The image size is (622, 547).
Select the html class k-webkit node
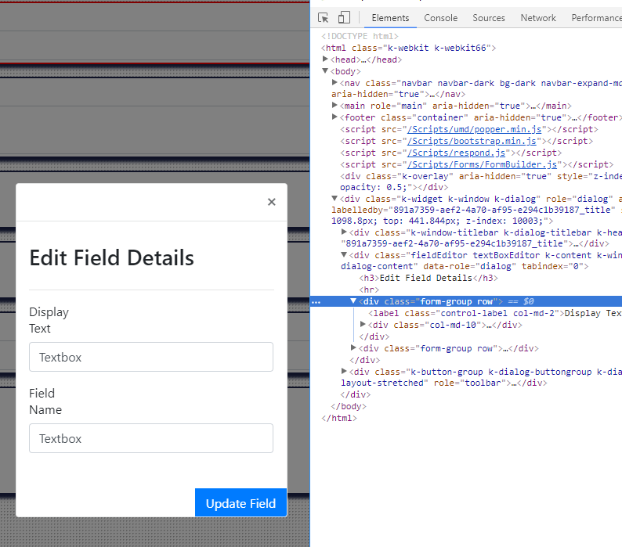pyautogui.click(x=408, y=48)
